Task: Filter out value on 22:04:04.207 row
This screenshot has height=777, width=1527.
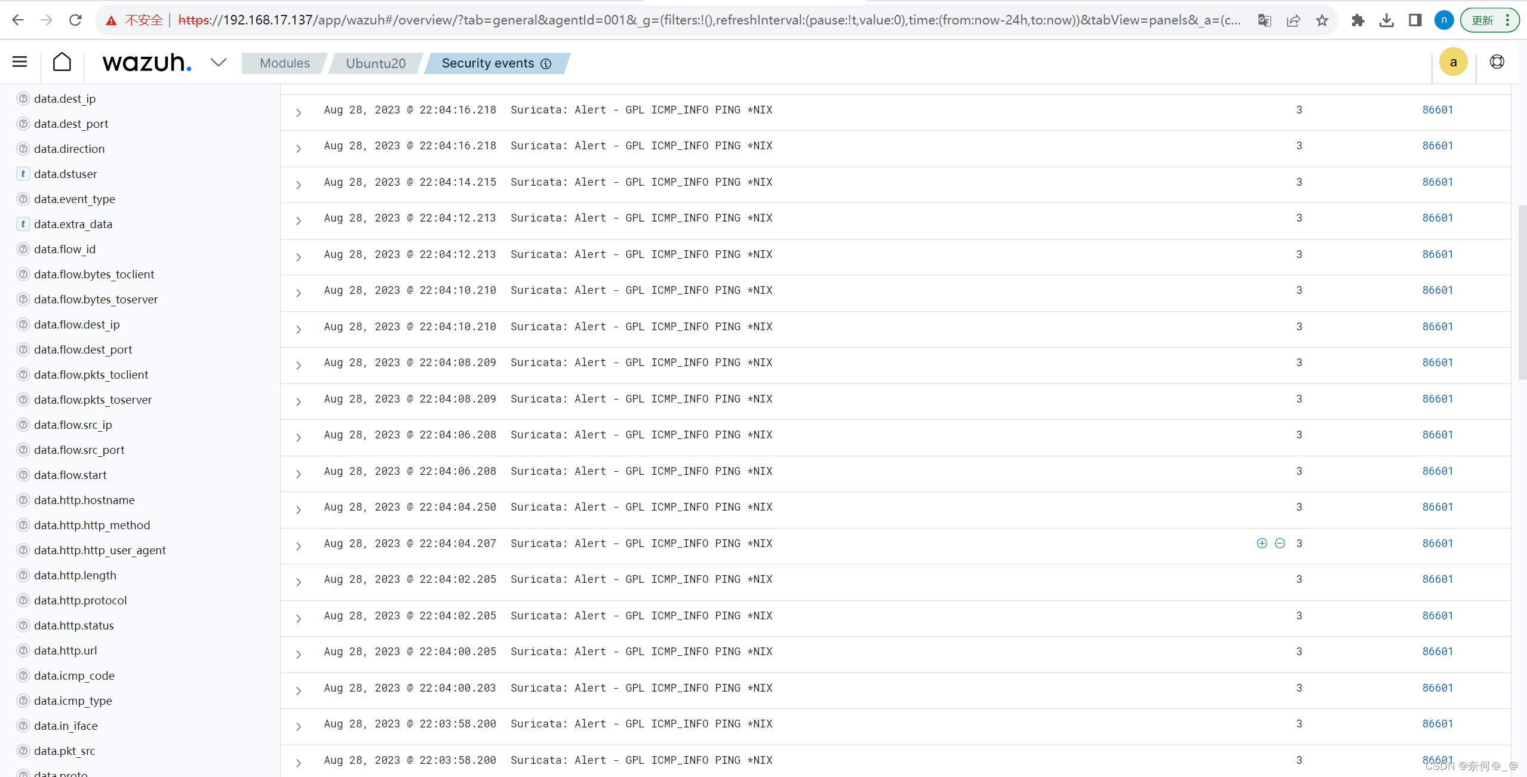Action: coord(1280,543)
